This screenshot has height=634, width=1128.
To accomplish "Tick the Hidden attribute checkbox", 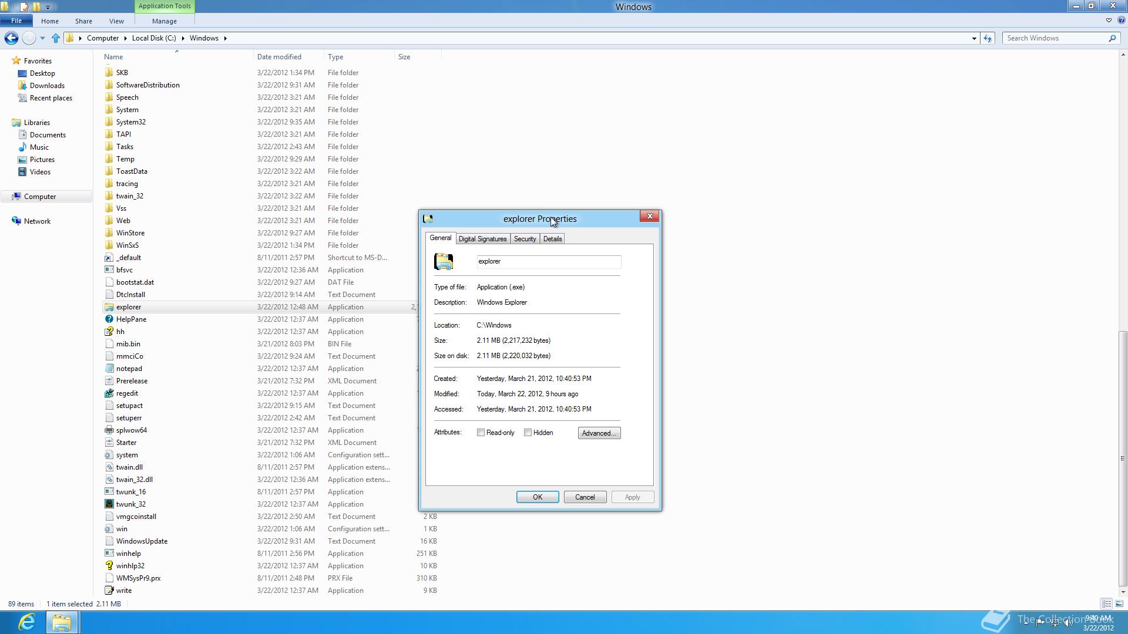I will pyautogui.click(x=528, y=433).
